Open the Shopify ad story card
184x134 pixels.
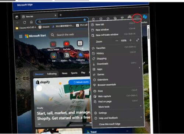[x=63, y=102]
